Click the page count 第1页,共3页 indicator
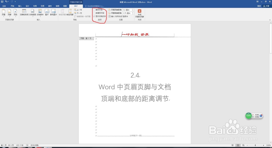Viewport: 272px width, 148px height. 7,145
